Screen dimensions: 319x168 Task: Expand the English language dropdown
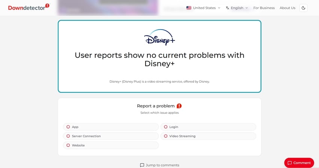tap(237, 8)
